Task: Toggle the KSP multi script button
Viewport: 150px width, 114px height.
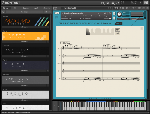Action: 139,8
